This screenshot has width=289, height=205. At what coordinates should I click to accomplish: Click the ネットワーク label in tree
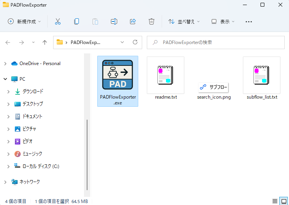[x=30, y=182]
